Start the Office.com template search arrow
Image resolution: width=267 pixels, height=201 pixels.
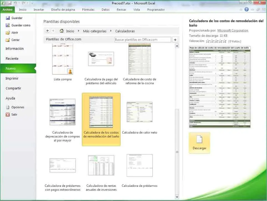pyautogui.click(x=175, y=40)
